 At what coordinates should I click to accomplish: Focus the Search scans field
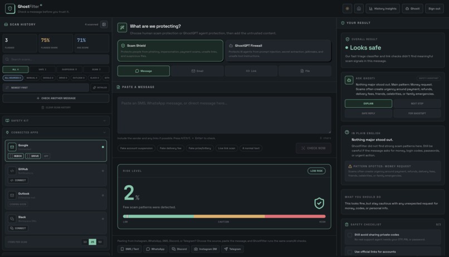point(56,59)
